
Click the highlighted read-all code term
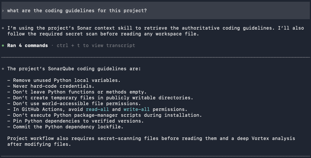point(97,109)
